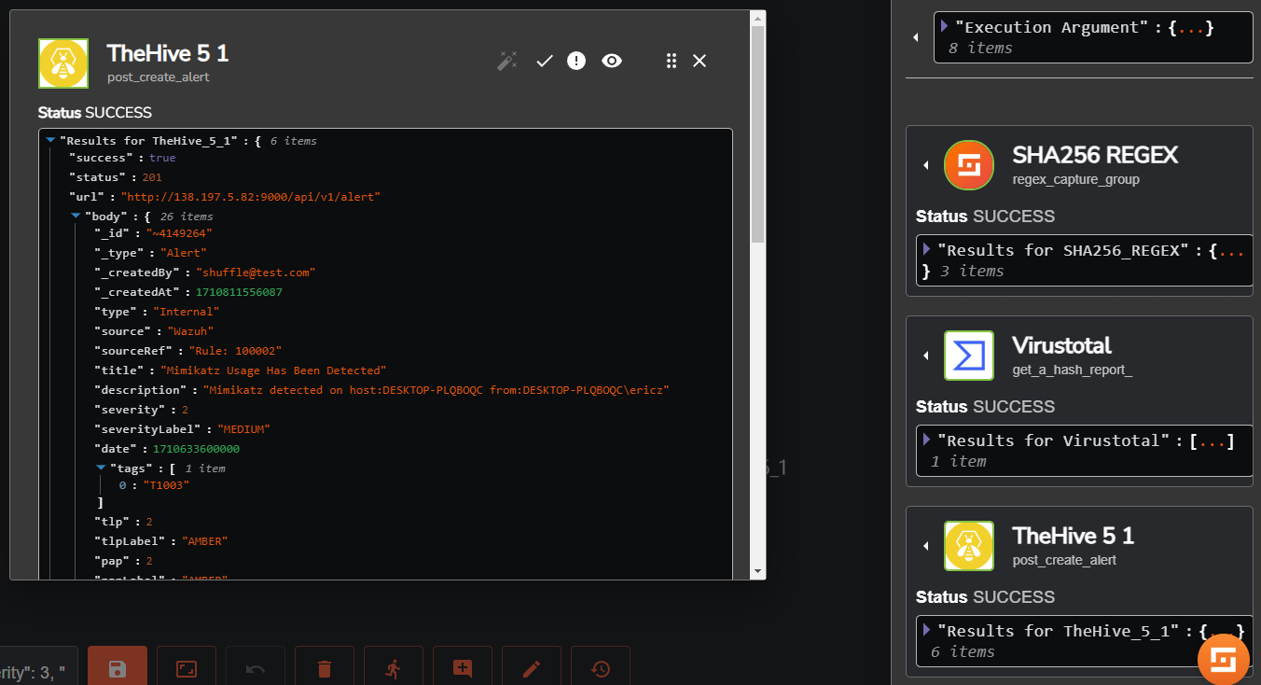This screenshot has width=1261, height=685.
Task: Click the orange Shuffle chat bubble icon
Action: tap(1223, 660)
